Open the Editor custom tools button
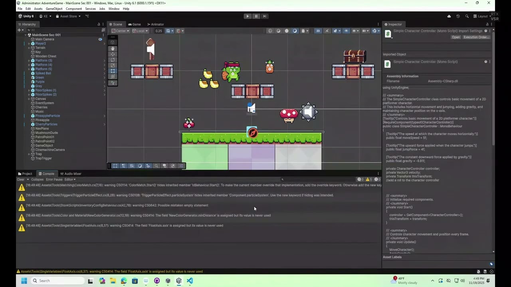This screenshot has width=511, height=287. [x=113, y=83]
